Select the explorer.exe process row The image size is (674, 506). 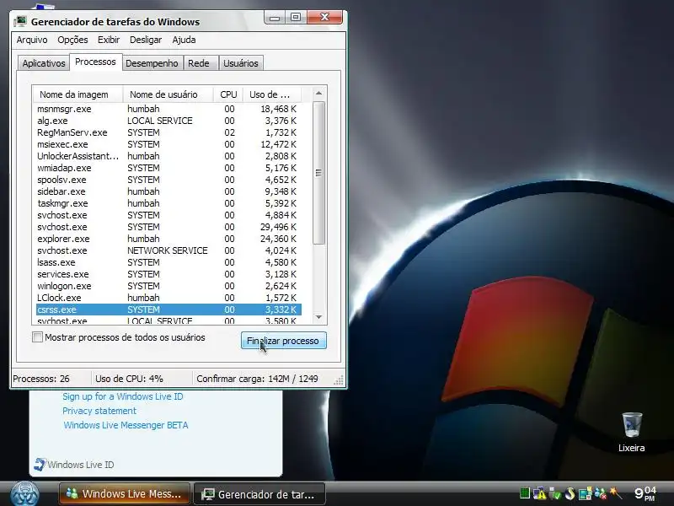coord(168,239)
